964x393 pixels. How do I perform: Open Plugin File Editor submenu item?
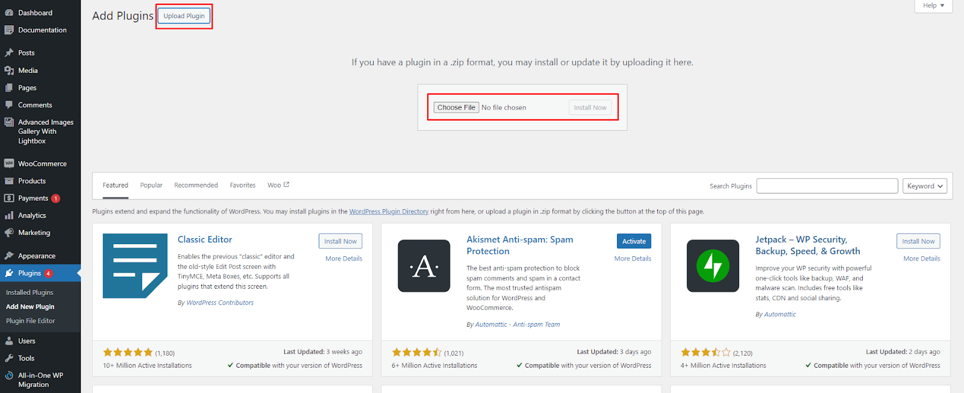point(30,321)
